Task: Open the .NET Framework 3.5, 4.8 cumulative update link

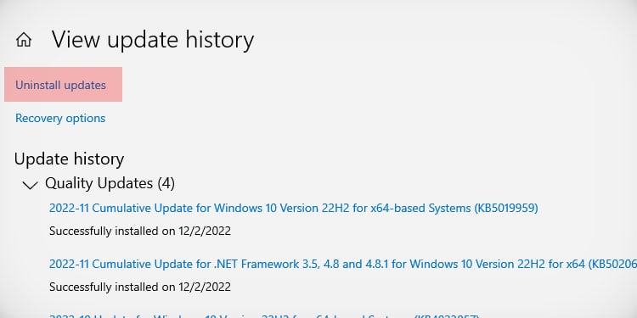Action: 343,264
